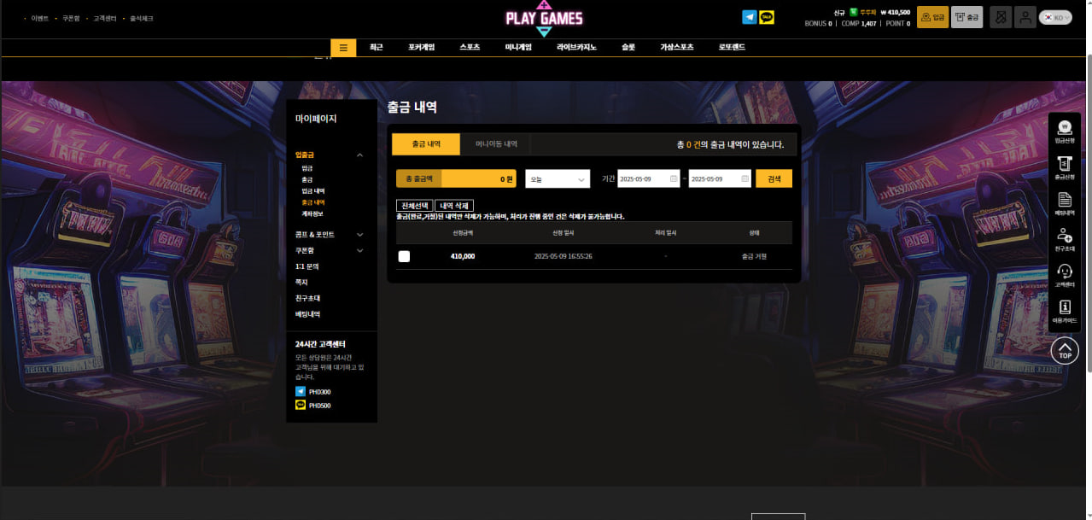The height and width of the screenshot is (520, 1092).
Task: Click the Telegram icon in the header
Action: tap(749, 17)
